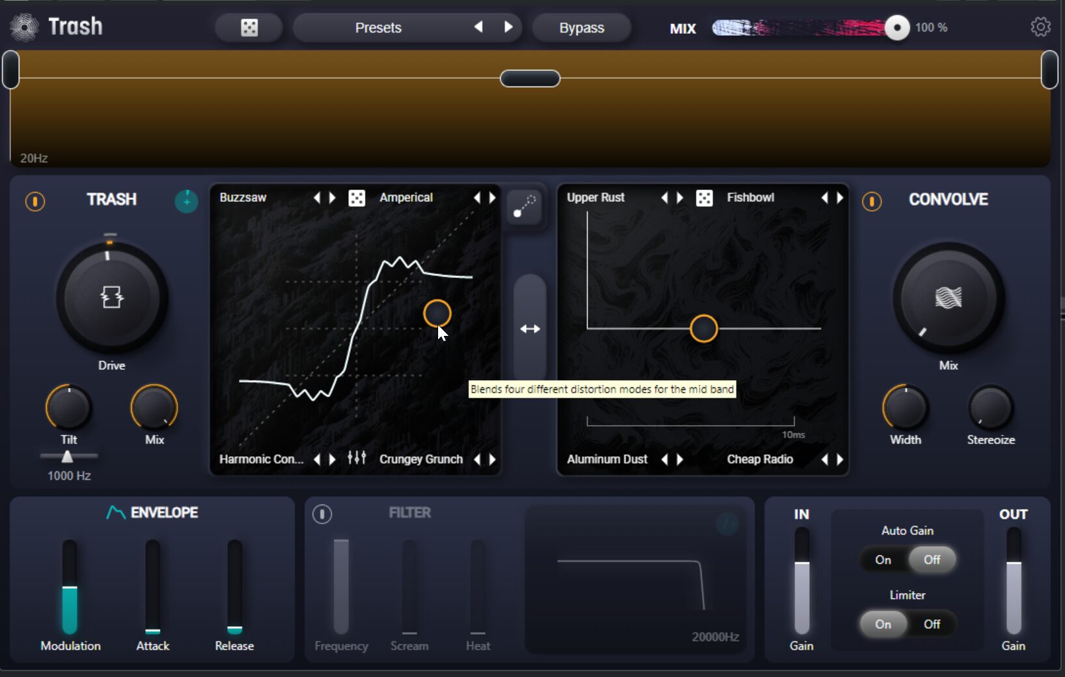Image resolution: width=1065 pixels, height=677 pixels.
Task: Previous Fishbowl impulse arrow
Action: pos(825,197)
